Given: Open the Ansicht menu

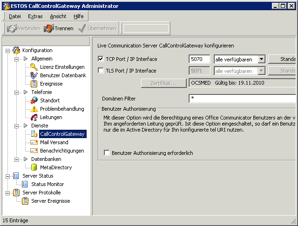Looking at the screenshot, I should pyautogui.click(x=58, y=16).
